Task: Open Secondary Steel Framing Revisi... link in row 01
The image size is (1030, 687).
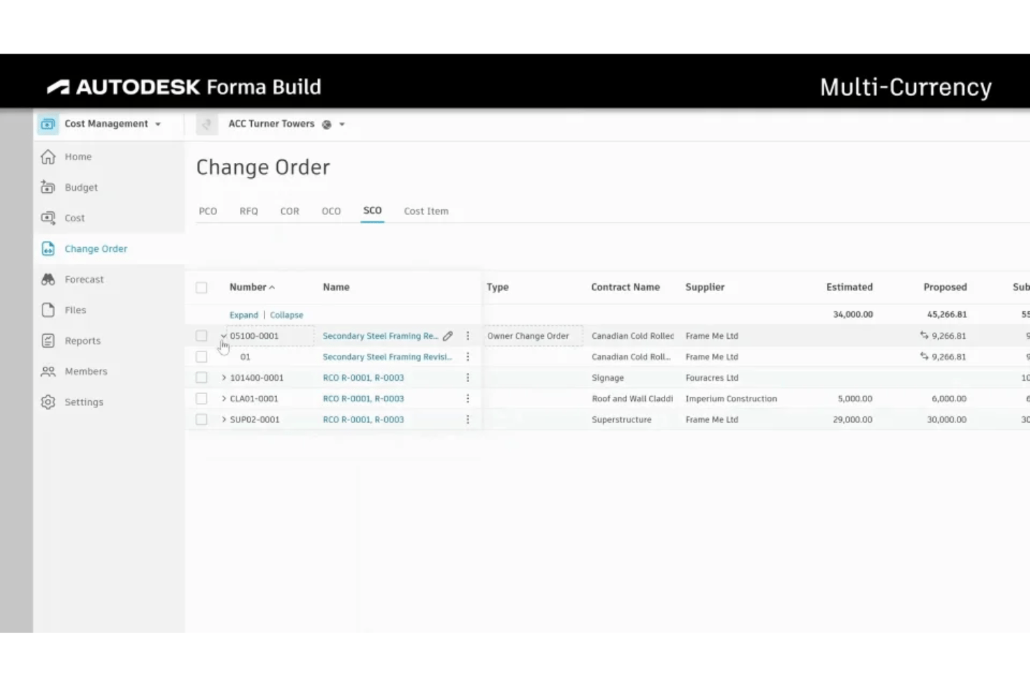Action: 387,356
